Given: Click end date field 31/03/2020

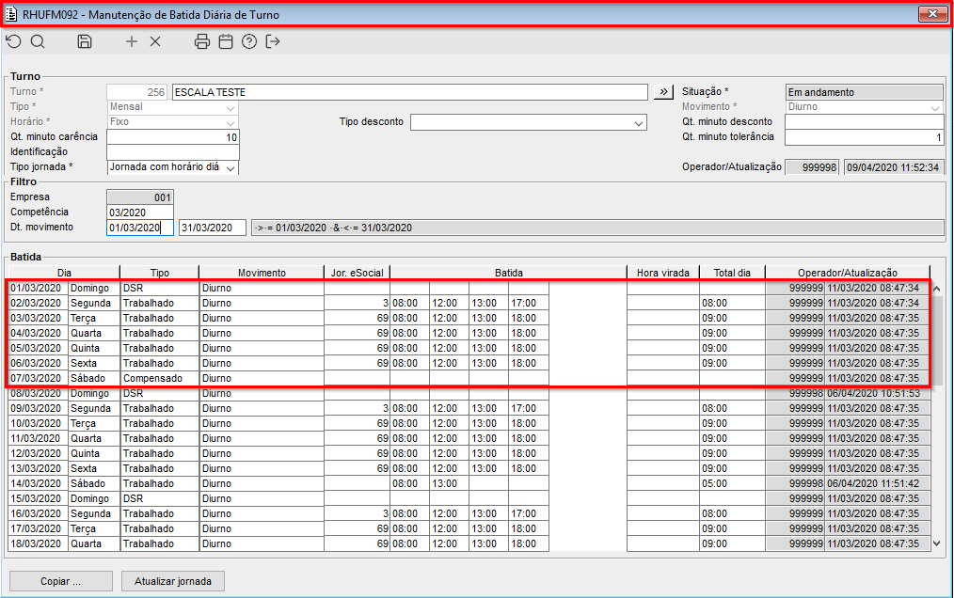Looking at the screenshot, I should (x=213, y=228).
